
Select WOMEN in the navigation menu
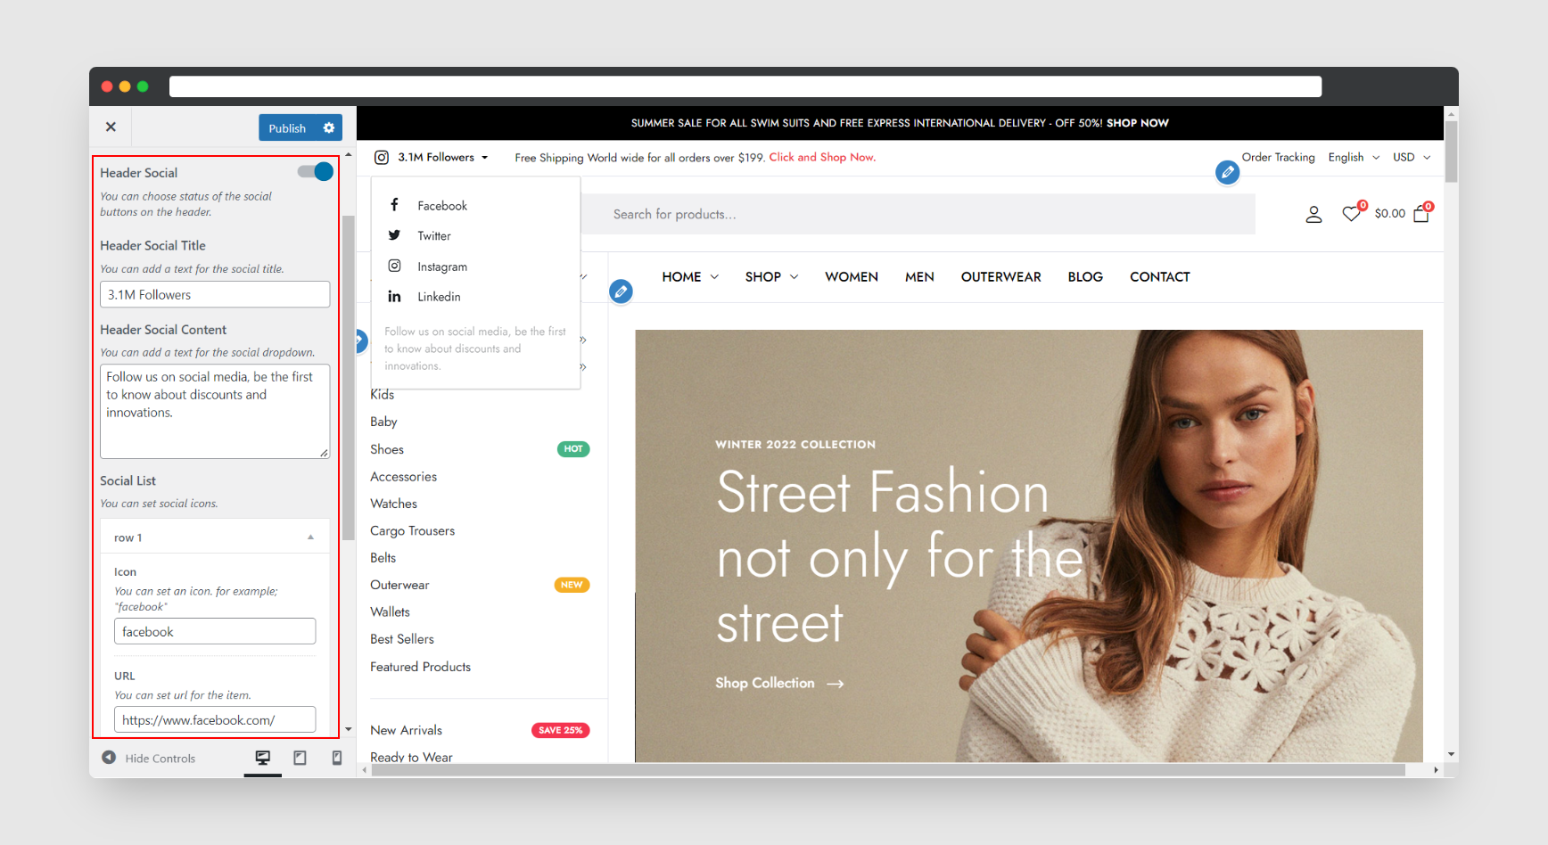tap(851, 276)
